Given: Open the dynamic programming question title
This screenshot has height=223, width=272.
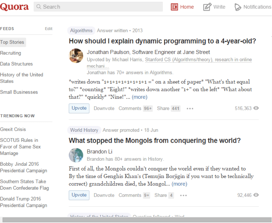Looking at the screenshot, I should (x=162, y=41).
